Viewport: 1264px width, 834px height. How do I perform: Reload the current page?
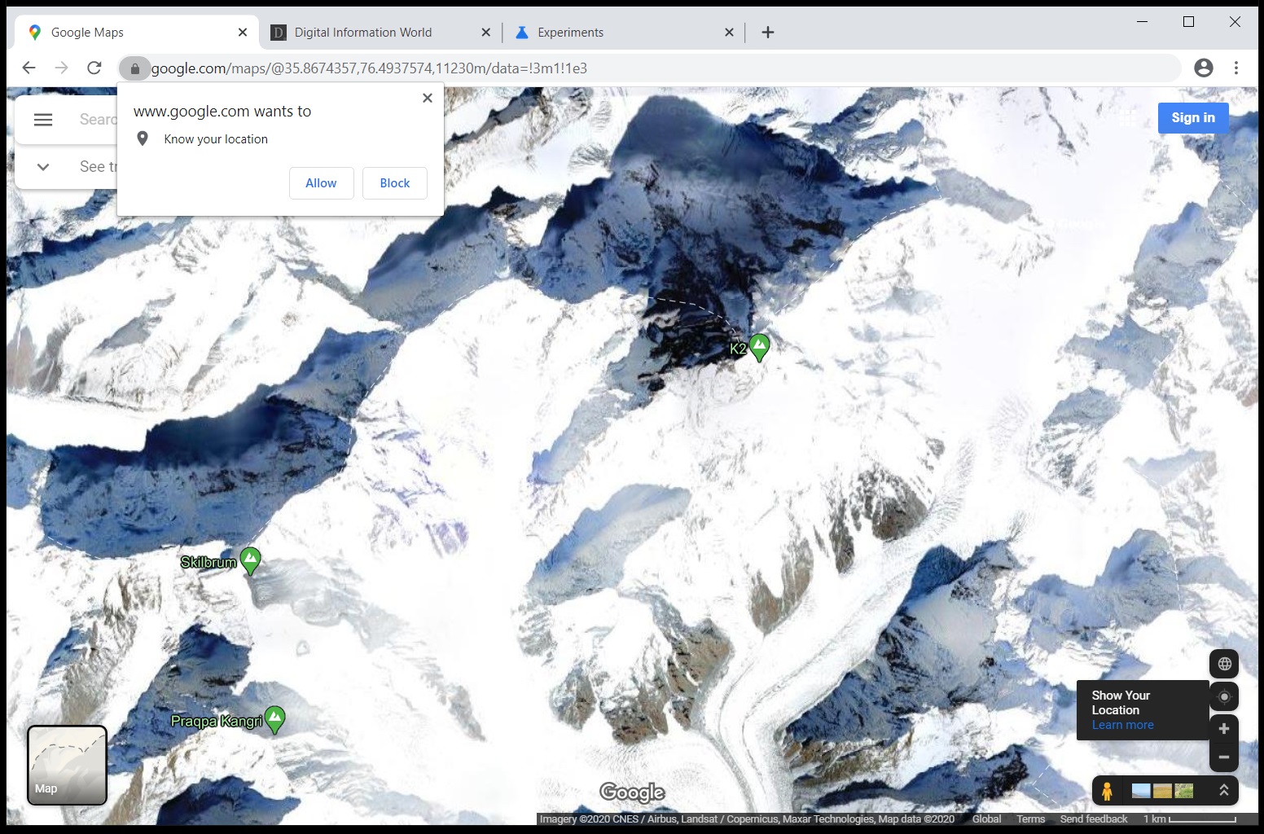click(x=94, y=68)
